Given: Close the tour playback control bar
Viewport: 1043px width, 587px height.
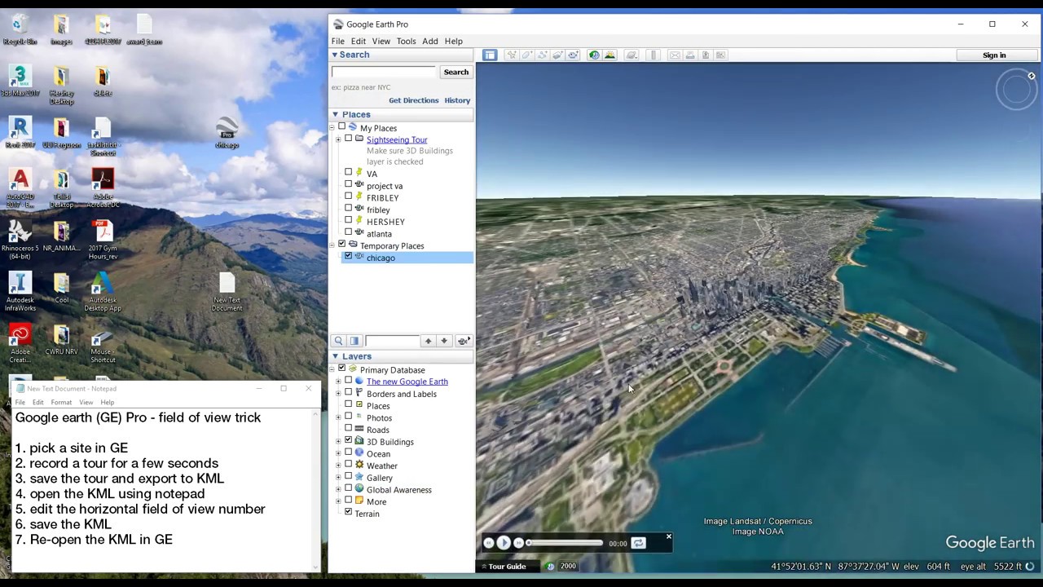Looking at the screenshot, I should click(669, 536).
